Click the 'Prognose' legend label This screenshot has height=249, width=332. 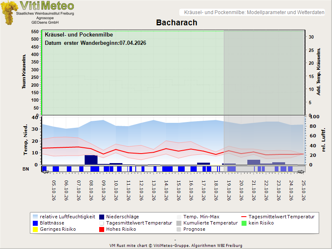click(194, 229)
